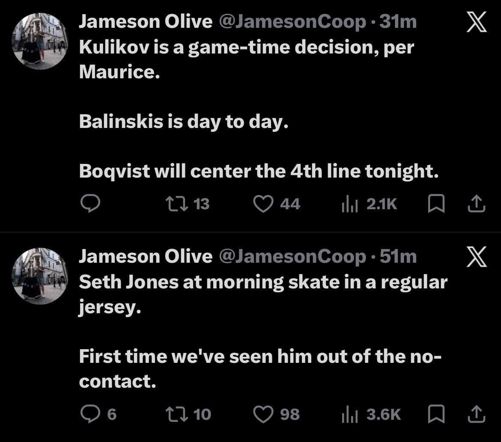Share the Balinskis day to day tweet
The image size is (501, 442).
click(476, 205)
